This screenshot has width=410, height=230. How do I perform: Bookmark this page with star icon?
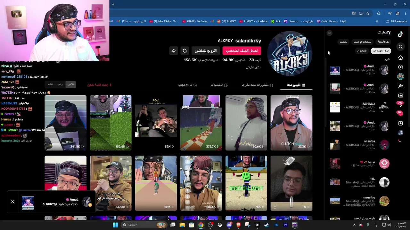[368, 13]
